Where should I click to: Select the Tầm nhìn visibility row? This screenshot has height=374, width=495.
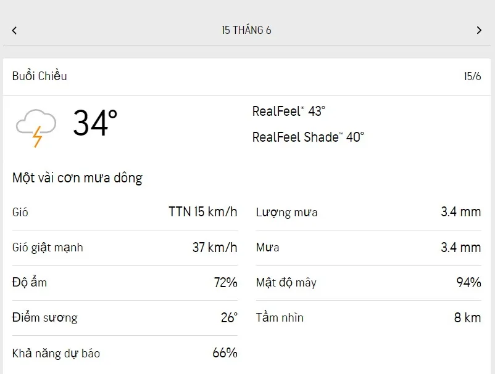point(368,318)
